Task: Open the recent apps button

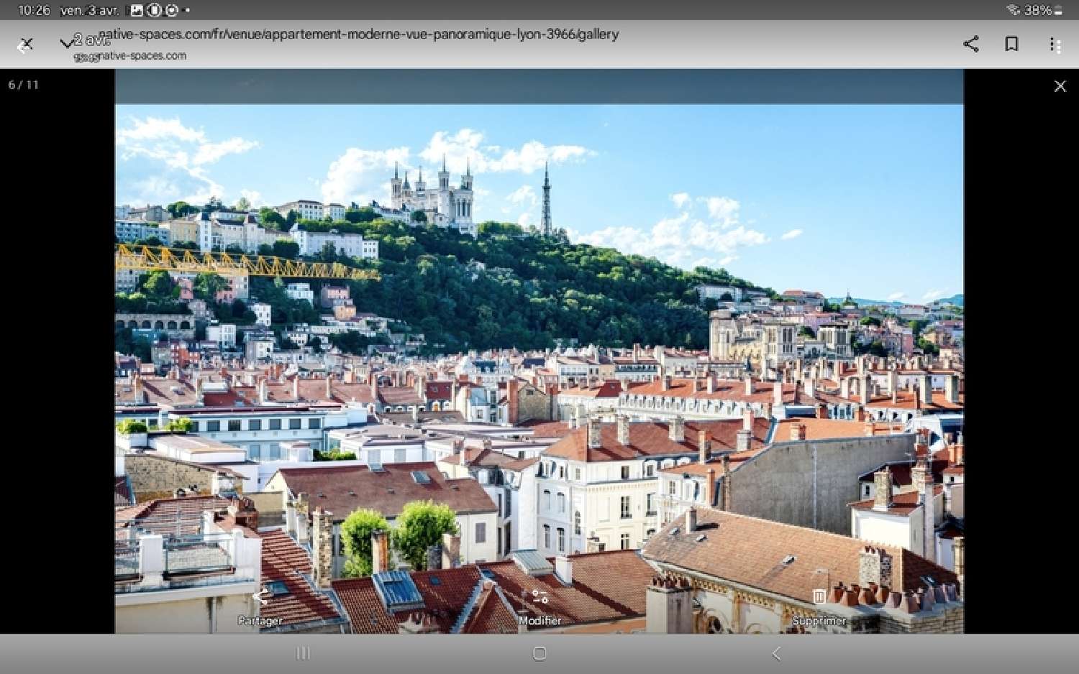Action: pyautogui.click(x=302, y=654)
